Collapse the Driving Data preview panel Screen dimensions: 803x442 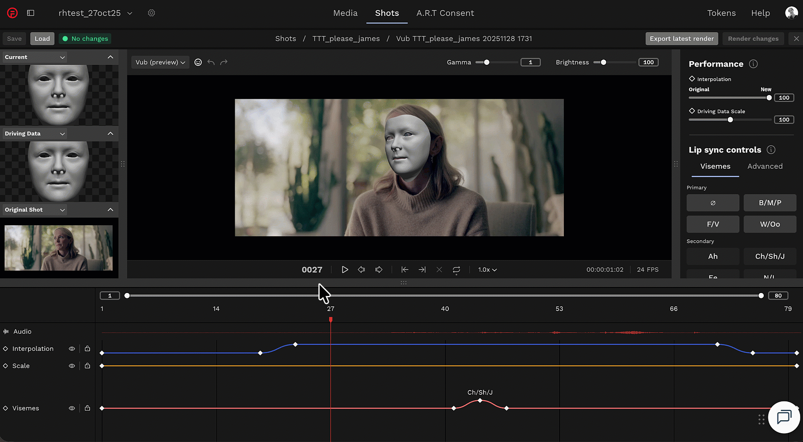(x=110, y=134)
